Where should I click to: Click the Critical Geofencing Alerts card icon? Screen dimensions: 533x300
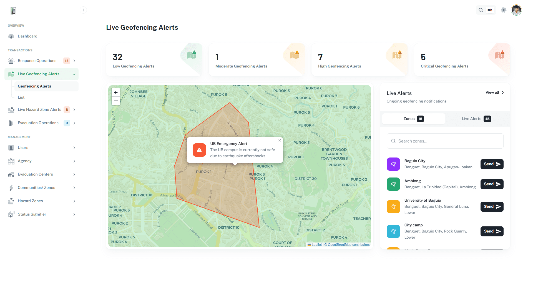tap(500, 55)
